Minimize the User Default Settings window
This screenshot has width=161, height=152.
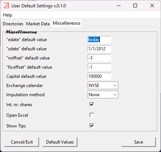[x=119, y=6]
